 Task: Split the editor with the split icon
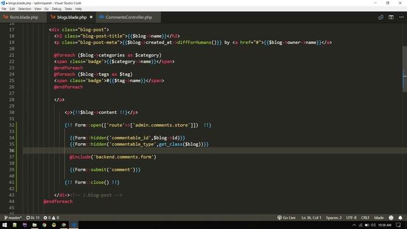(x=391, y=17)
